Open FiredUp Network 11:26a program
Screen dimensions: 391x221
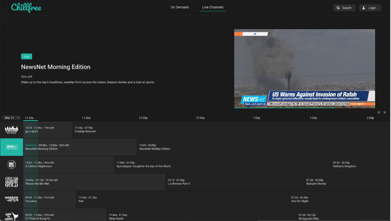[232, 130]
